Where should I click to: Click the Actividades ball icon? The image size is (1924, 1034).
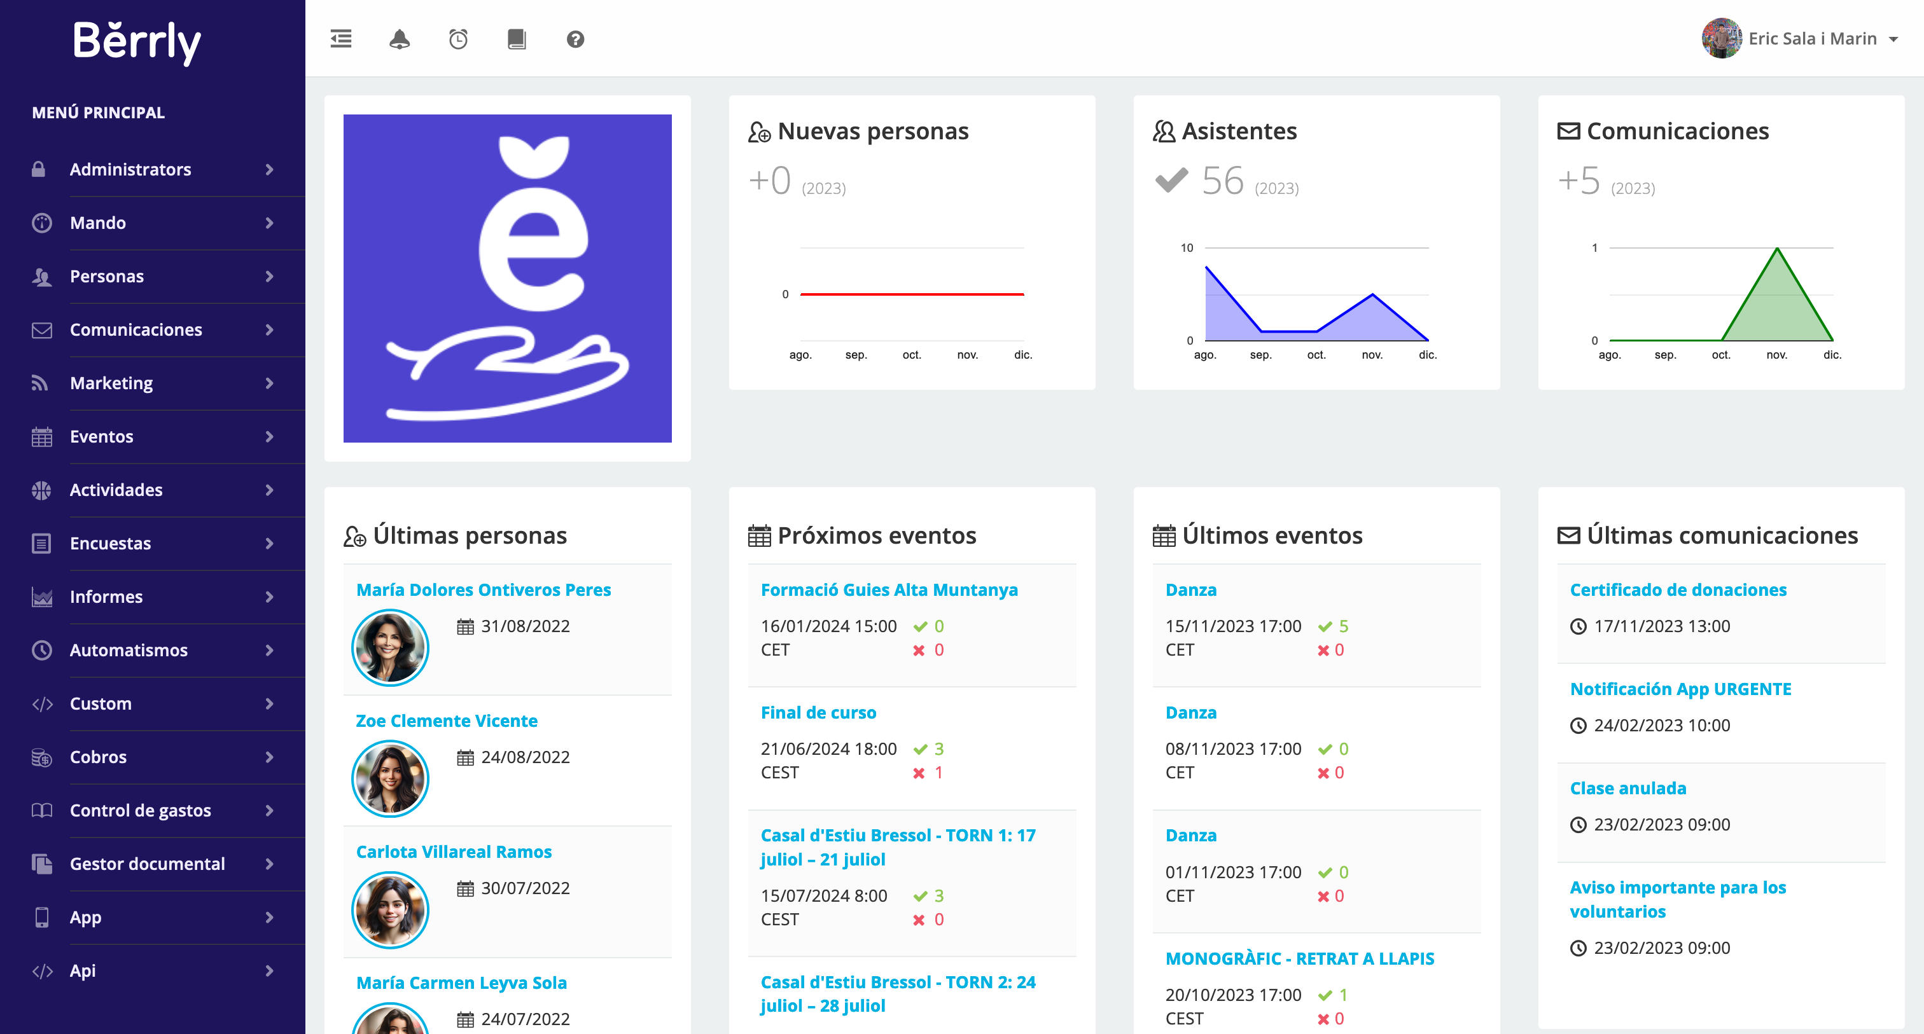pos(41,490)
